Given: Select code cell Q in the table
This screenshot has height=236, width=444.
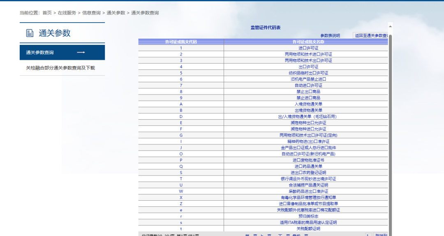Looking at the screenshot, I should click(181, 166).
